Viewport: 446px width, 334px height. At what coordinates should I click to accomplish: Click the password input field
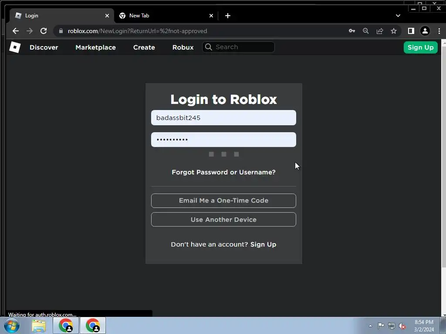pyautogui.click(x=223, y=140)
